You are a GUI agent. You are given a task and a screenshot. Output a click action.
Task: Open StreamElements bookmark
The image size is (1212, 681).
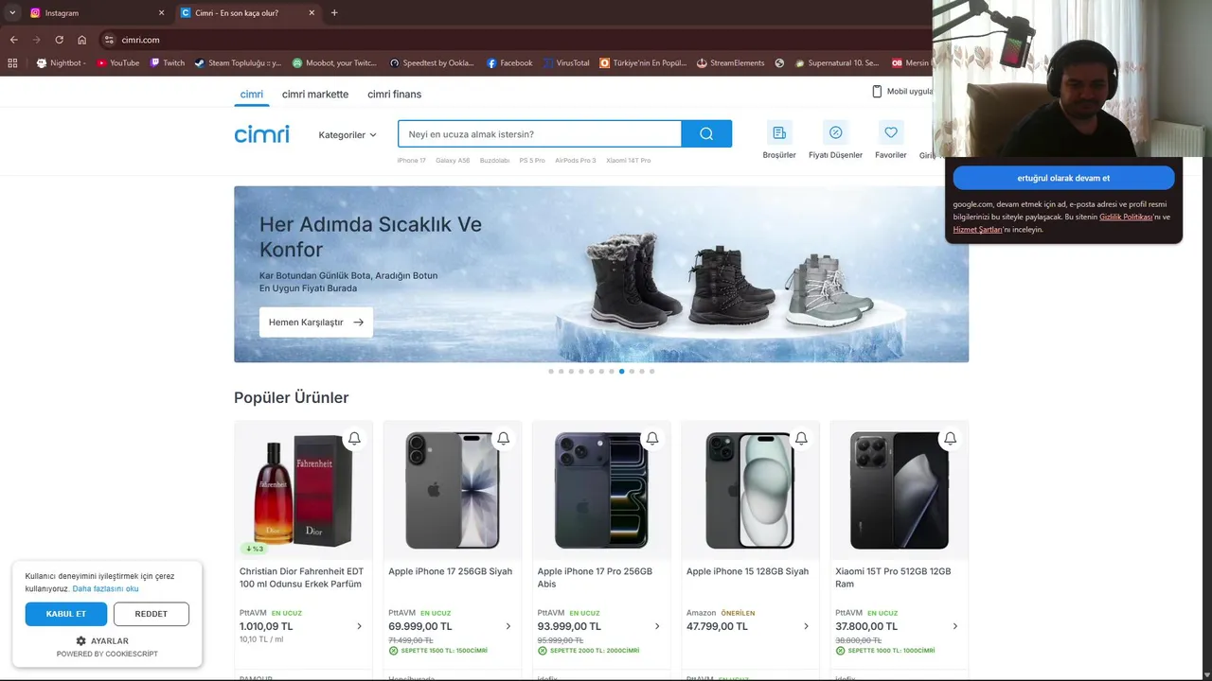pyautogui.click(x=730, y=63)
